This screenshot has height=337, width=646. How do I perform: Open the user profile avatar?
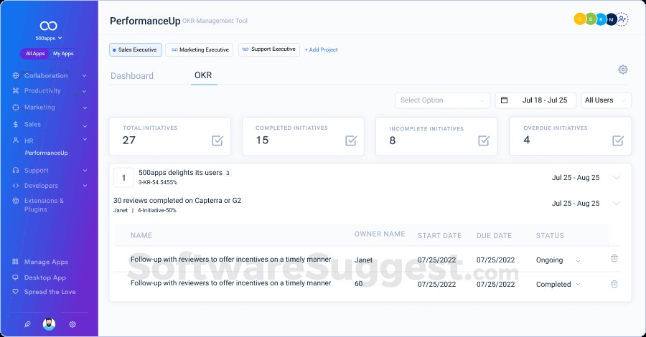(49, 324)
